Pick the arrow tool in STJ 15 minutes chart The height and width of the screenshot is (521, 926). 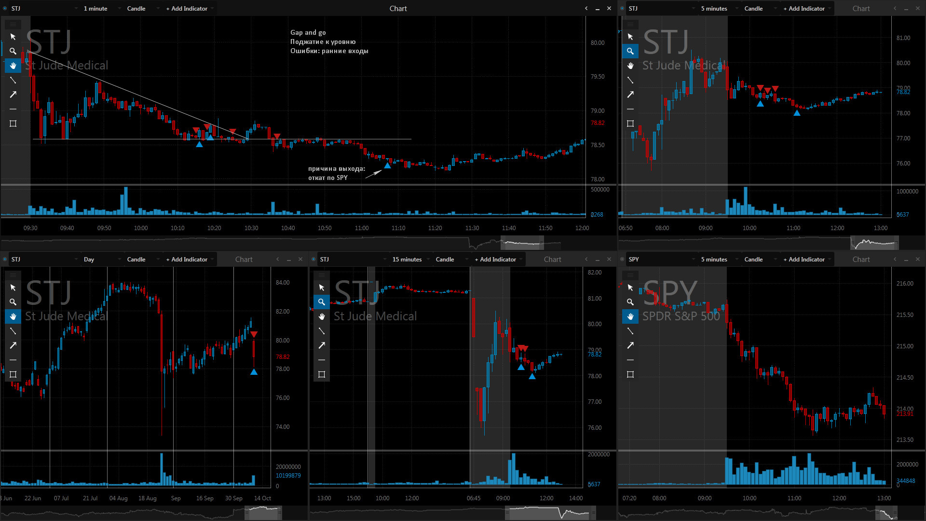click(x=322, y=345)
